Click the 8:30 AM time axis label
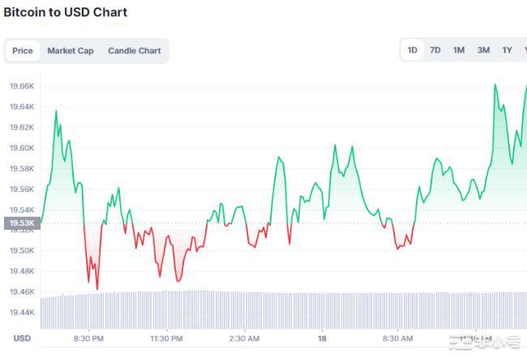 (x=397, y=338)
